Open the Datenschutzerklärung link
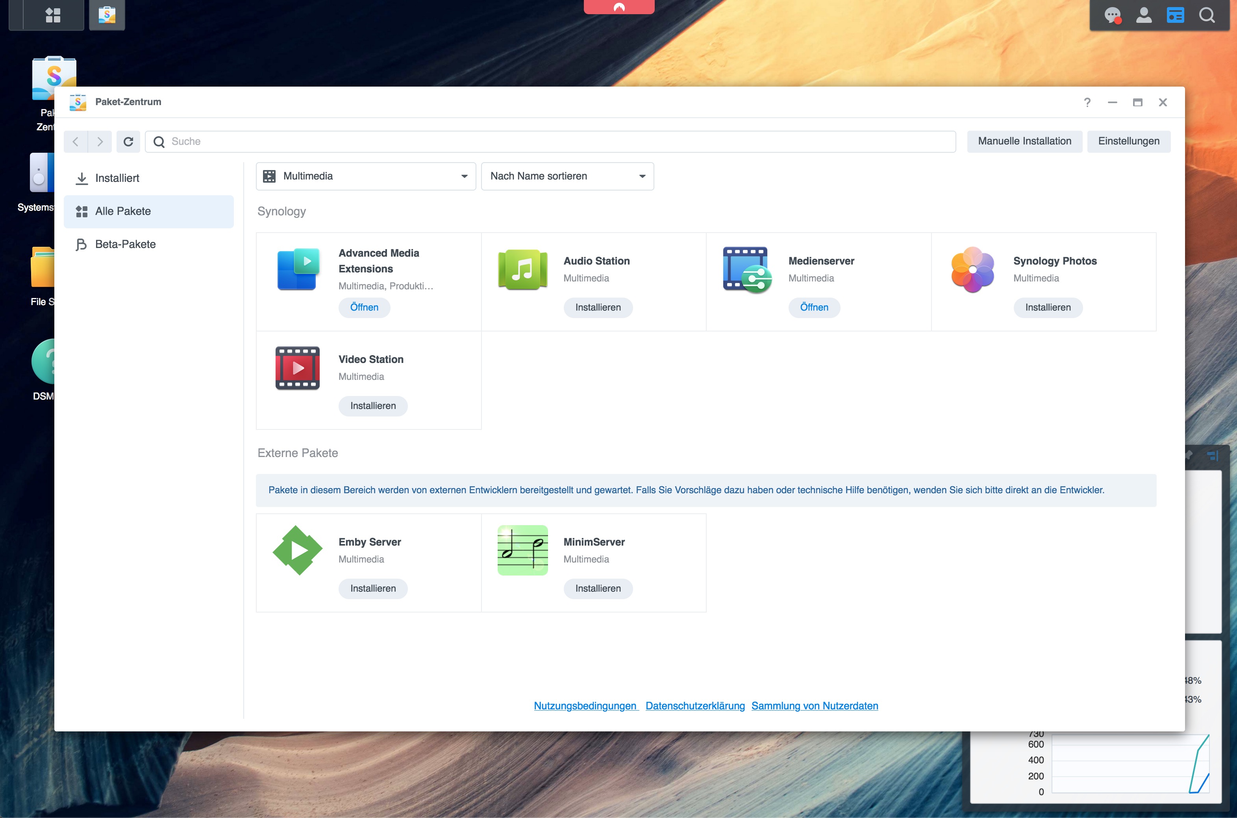Viewport: 1237px width, 818px height. pyautogui.click(x=695, y=706)
